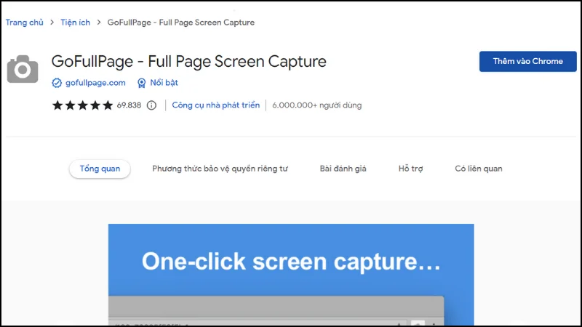This screenshot has width=582, height=327.
Task: Open the ratings info icon next to 69.838
Action: tap(151, 105)
